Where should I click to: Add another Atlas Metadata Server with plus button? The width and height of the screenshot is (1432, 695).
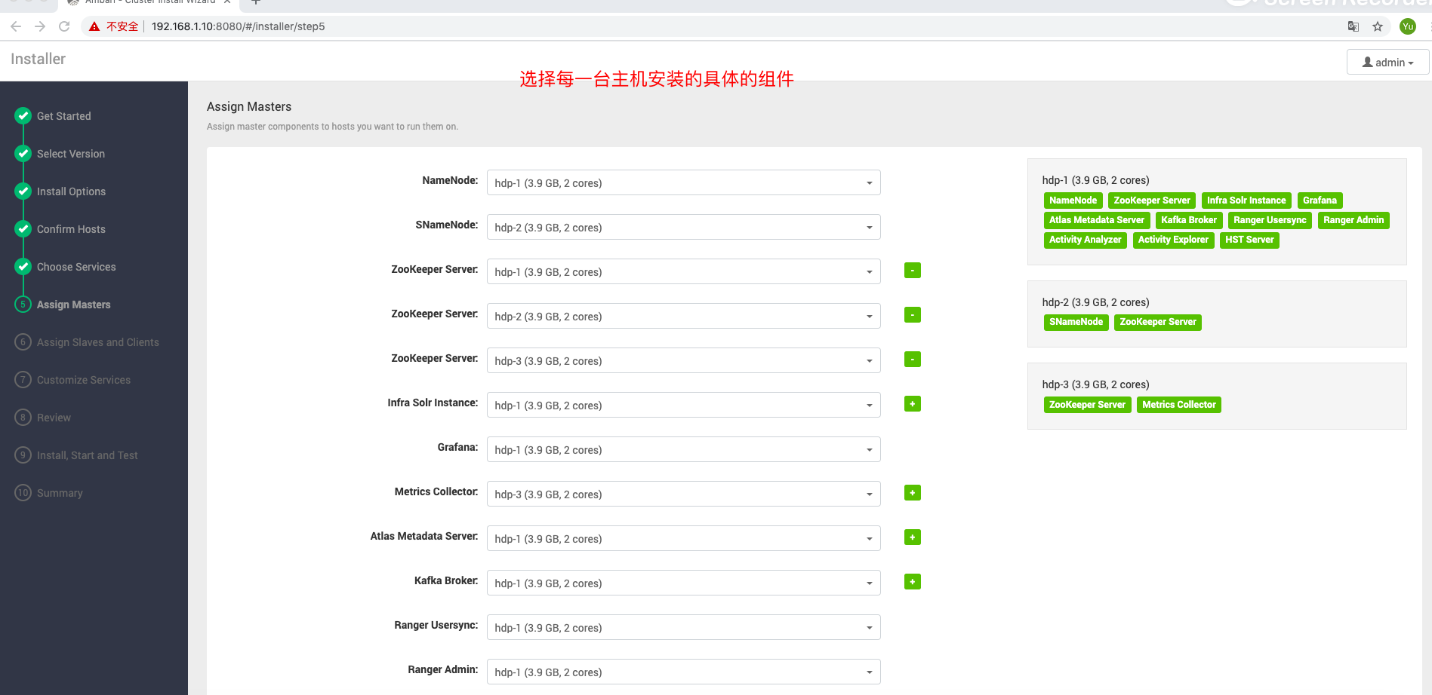pyautogui.click(x=912, y=537)
